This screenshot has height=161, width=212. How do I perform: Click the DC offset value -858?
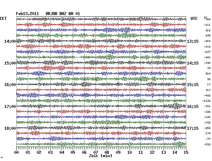pyautogui.click(x=207, y=128)
